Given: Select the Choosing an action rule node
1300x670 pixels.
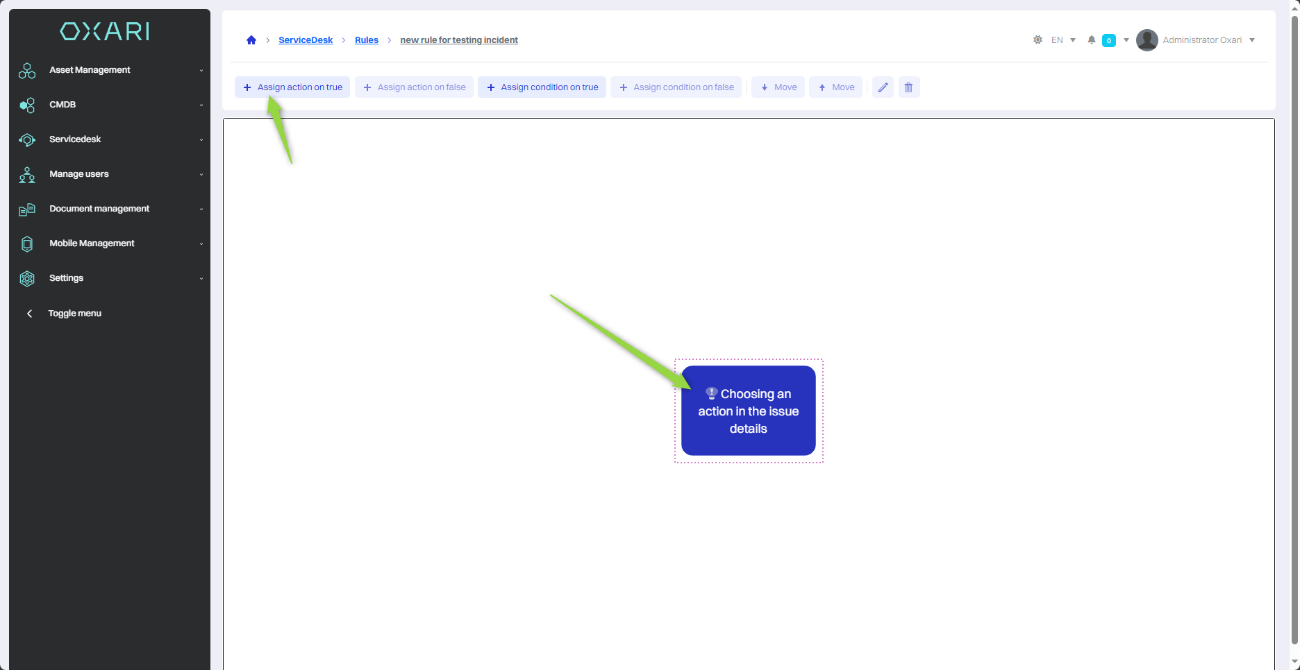Looking at the screenshot, I should [748, 411].
